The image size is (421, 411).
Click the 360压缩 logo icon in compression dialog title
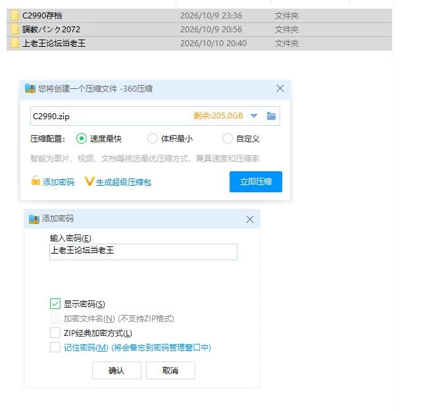[30, 88]
